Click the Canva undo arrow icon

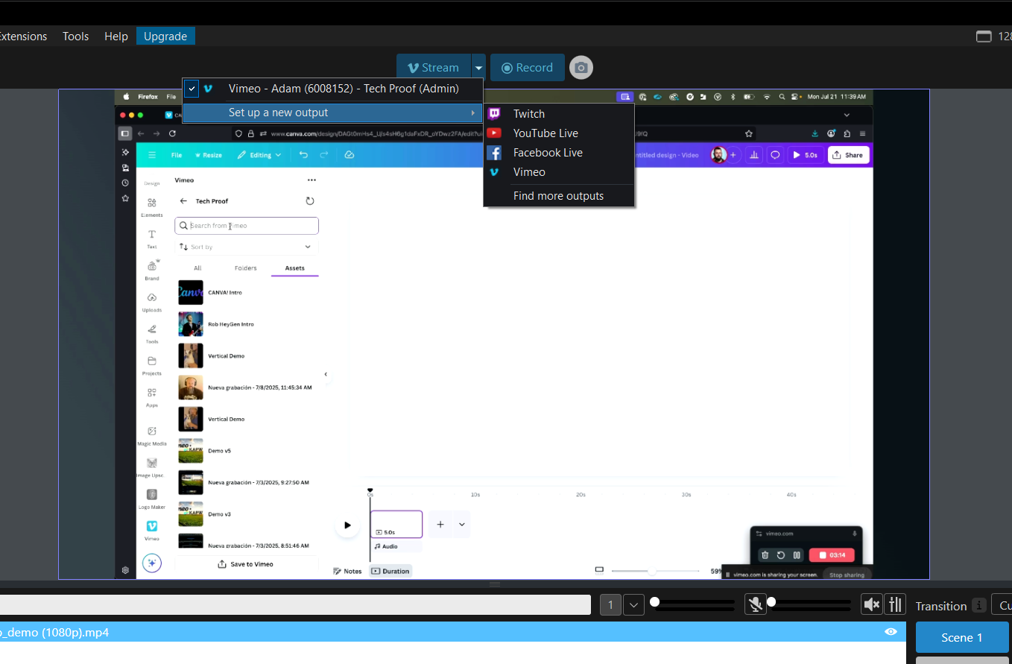(x=303, y=155)
